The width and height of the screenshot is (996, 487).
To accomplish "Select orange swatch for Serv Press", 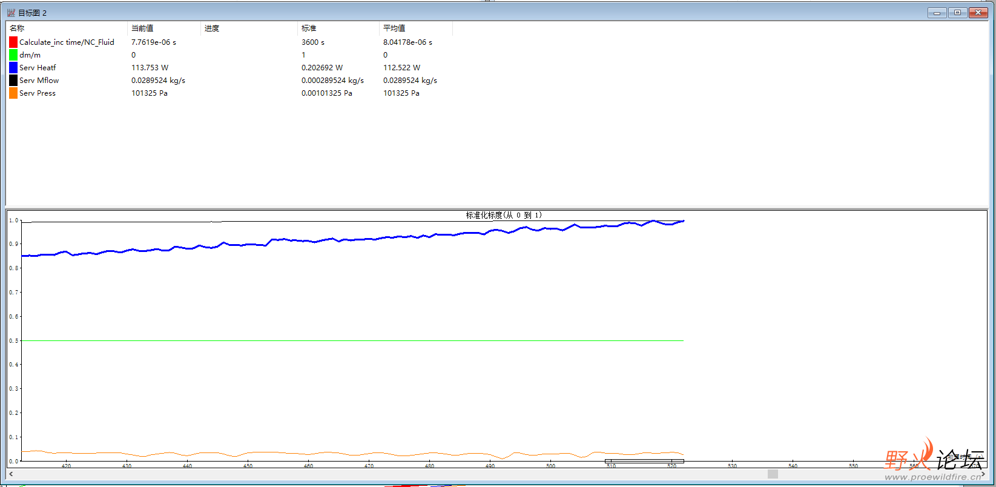I will coord(13,93).
